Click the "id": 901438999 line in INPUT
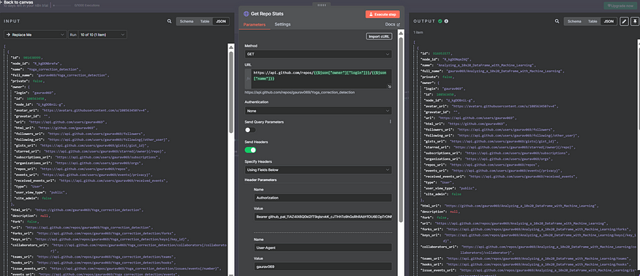Image resolution: width=640 pixels, height=276 pixels. pos(26,58)
